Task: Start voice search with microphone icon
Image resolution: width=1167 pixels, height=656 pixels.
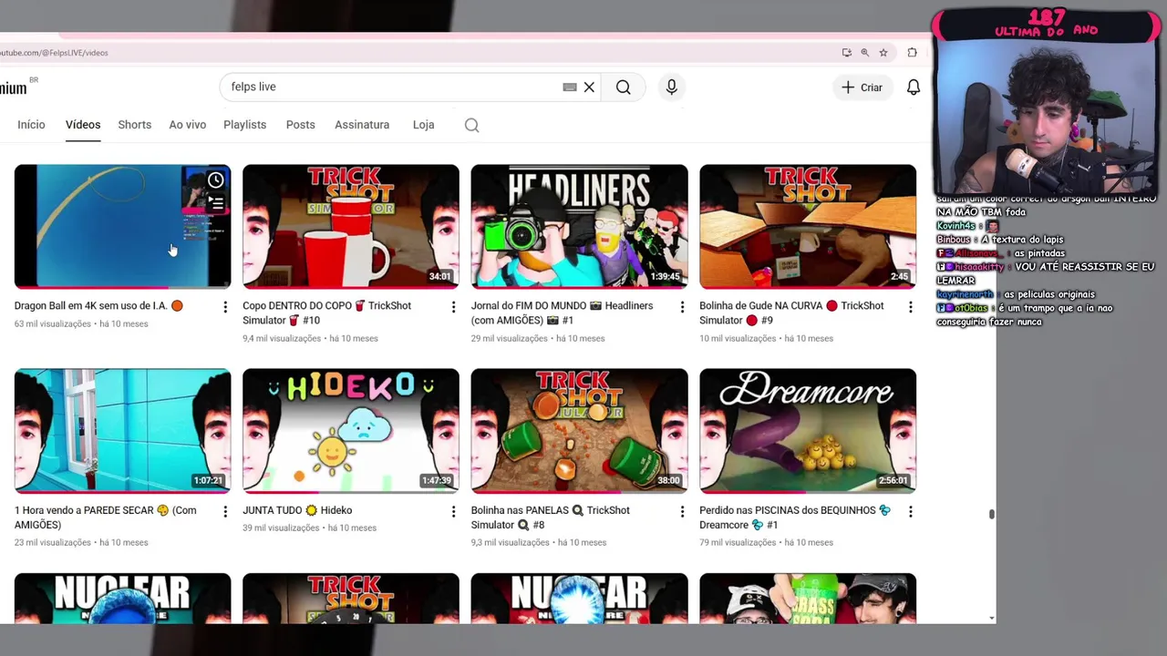Action: pos(671,87)
